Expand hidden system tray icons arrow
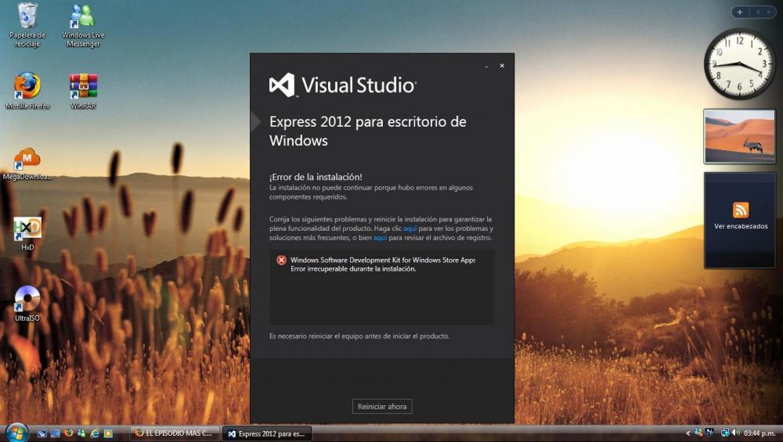Screen dimensions: 783x442 tap(688, 433)
